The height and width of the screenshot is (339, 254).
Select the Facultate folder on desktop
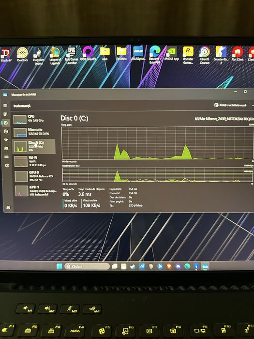coord(121,53)
